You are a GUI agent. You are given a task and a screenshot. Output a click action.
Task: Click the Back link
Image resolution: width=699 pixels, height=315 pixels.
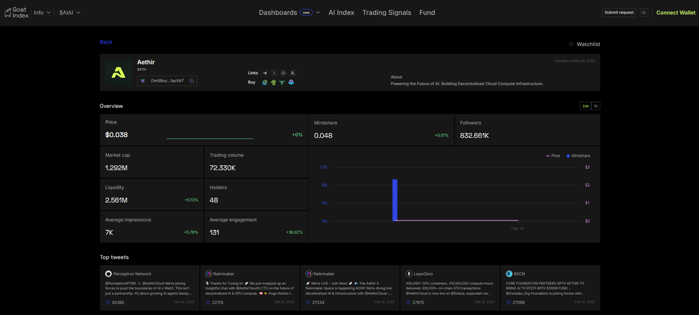pos(106,42)
